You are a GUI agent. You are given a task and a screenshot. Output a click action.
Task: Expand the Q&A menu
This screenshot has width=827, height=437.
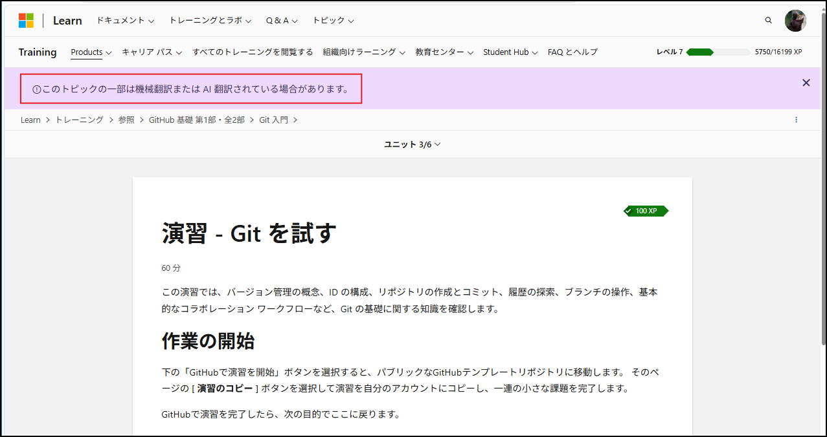click(x=282, y=20)
